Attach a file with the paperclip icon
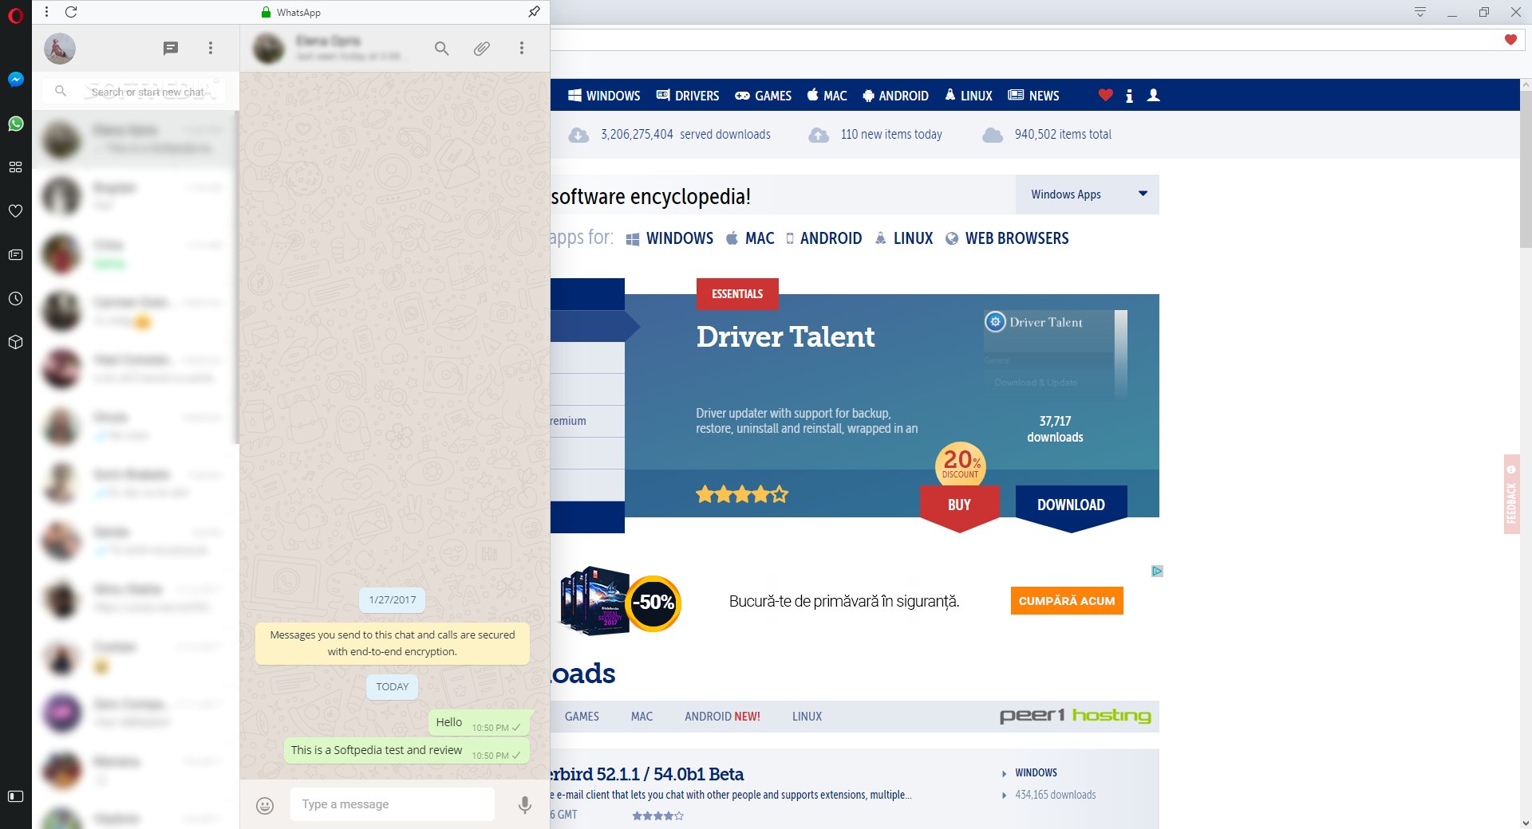Viewport: 1532px width, 829px height. pos(482,49)
